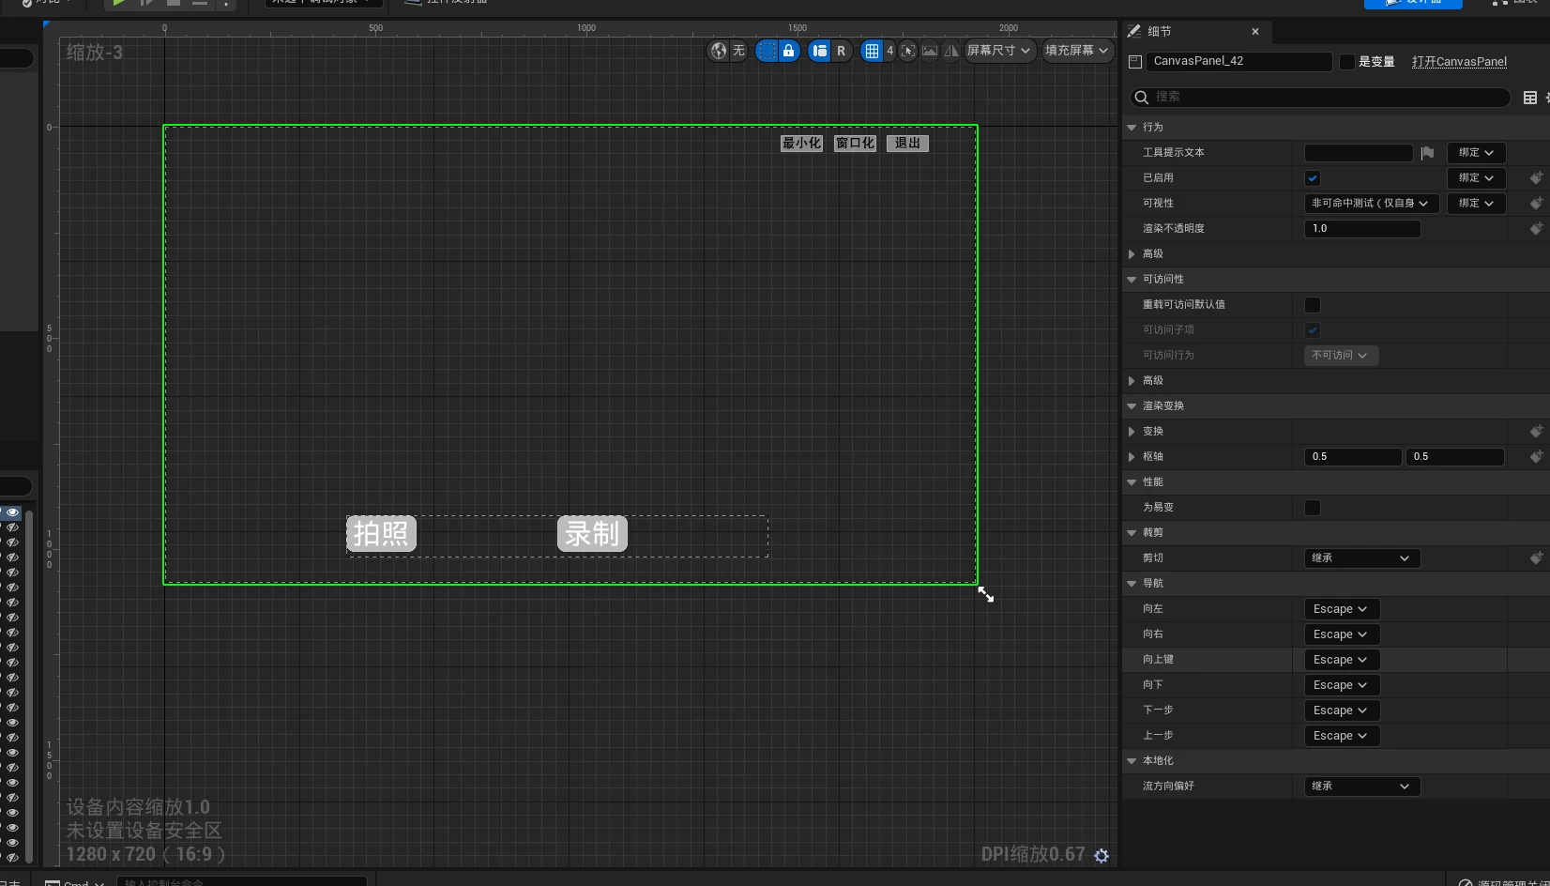Open the 向上键 navigation dropdown

(1342, 660)
